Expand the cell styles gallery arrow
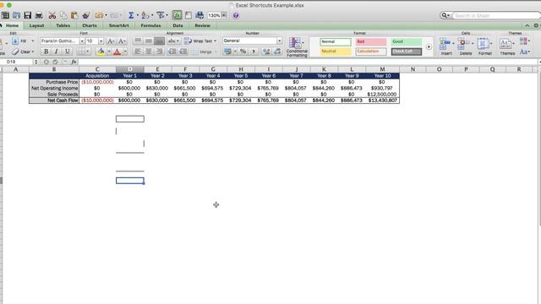The width and height of the screenshot is (541, 304). pyautogui.click(x=429, y=46)
